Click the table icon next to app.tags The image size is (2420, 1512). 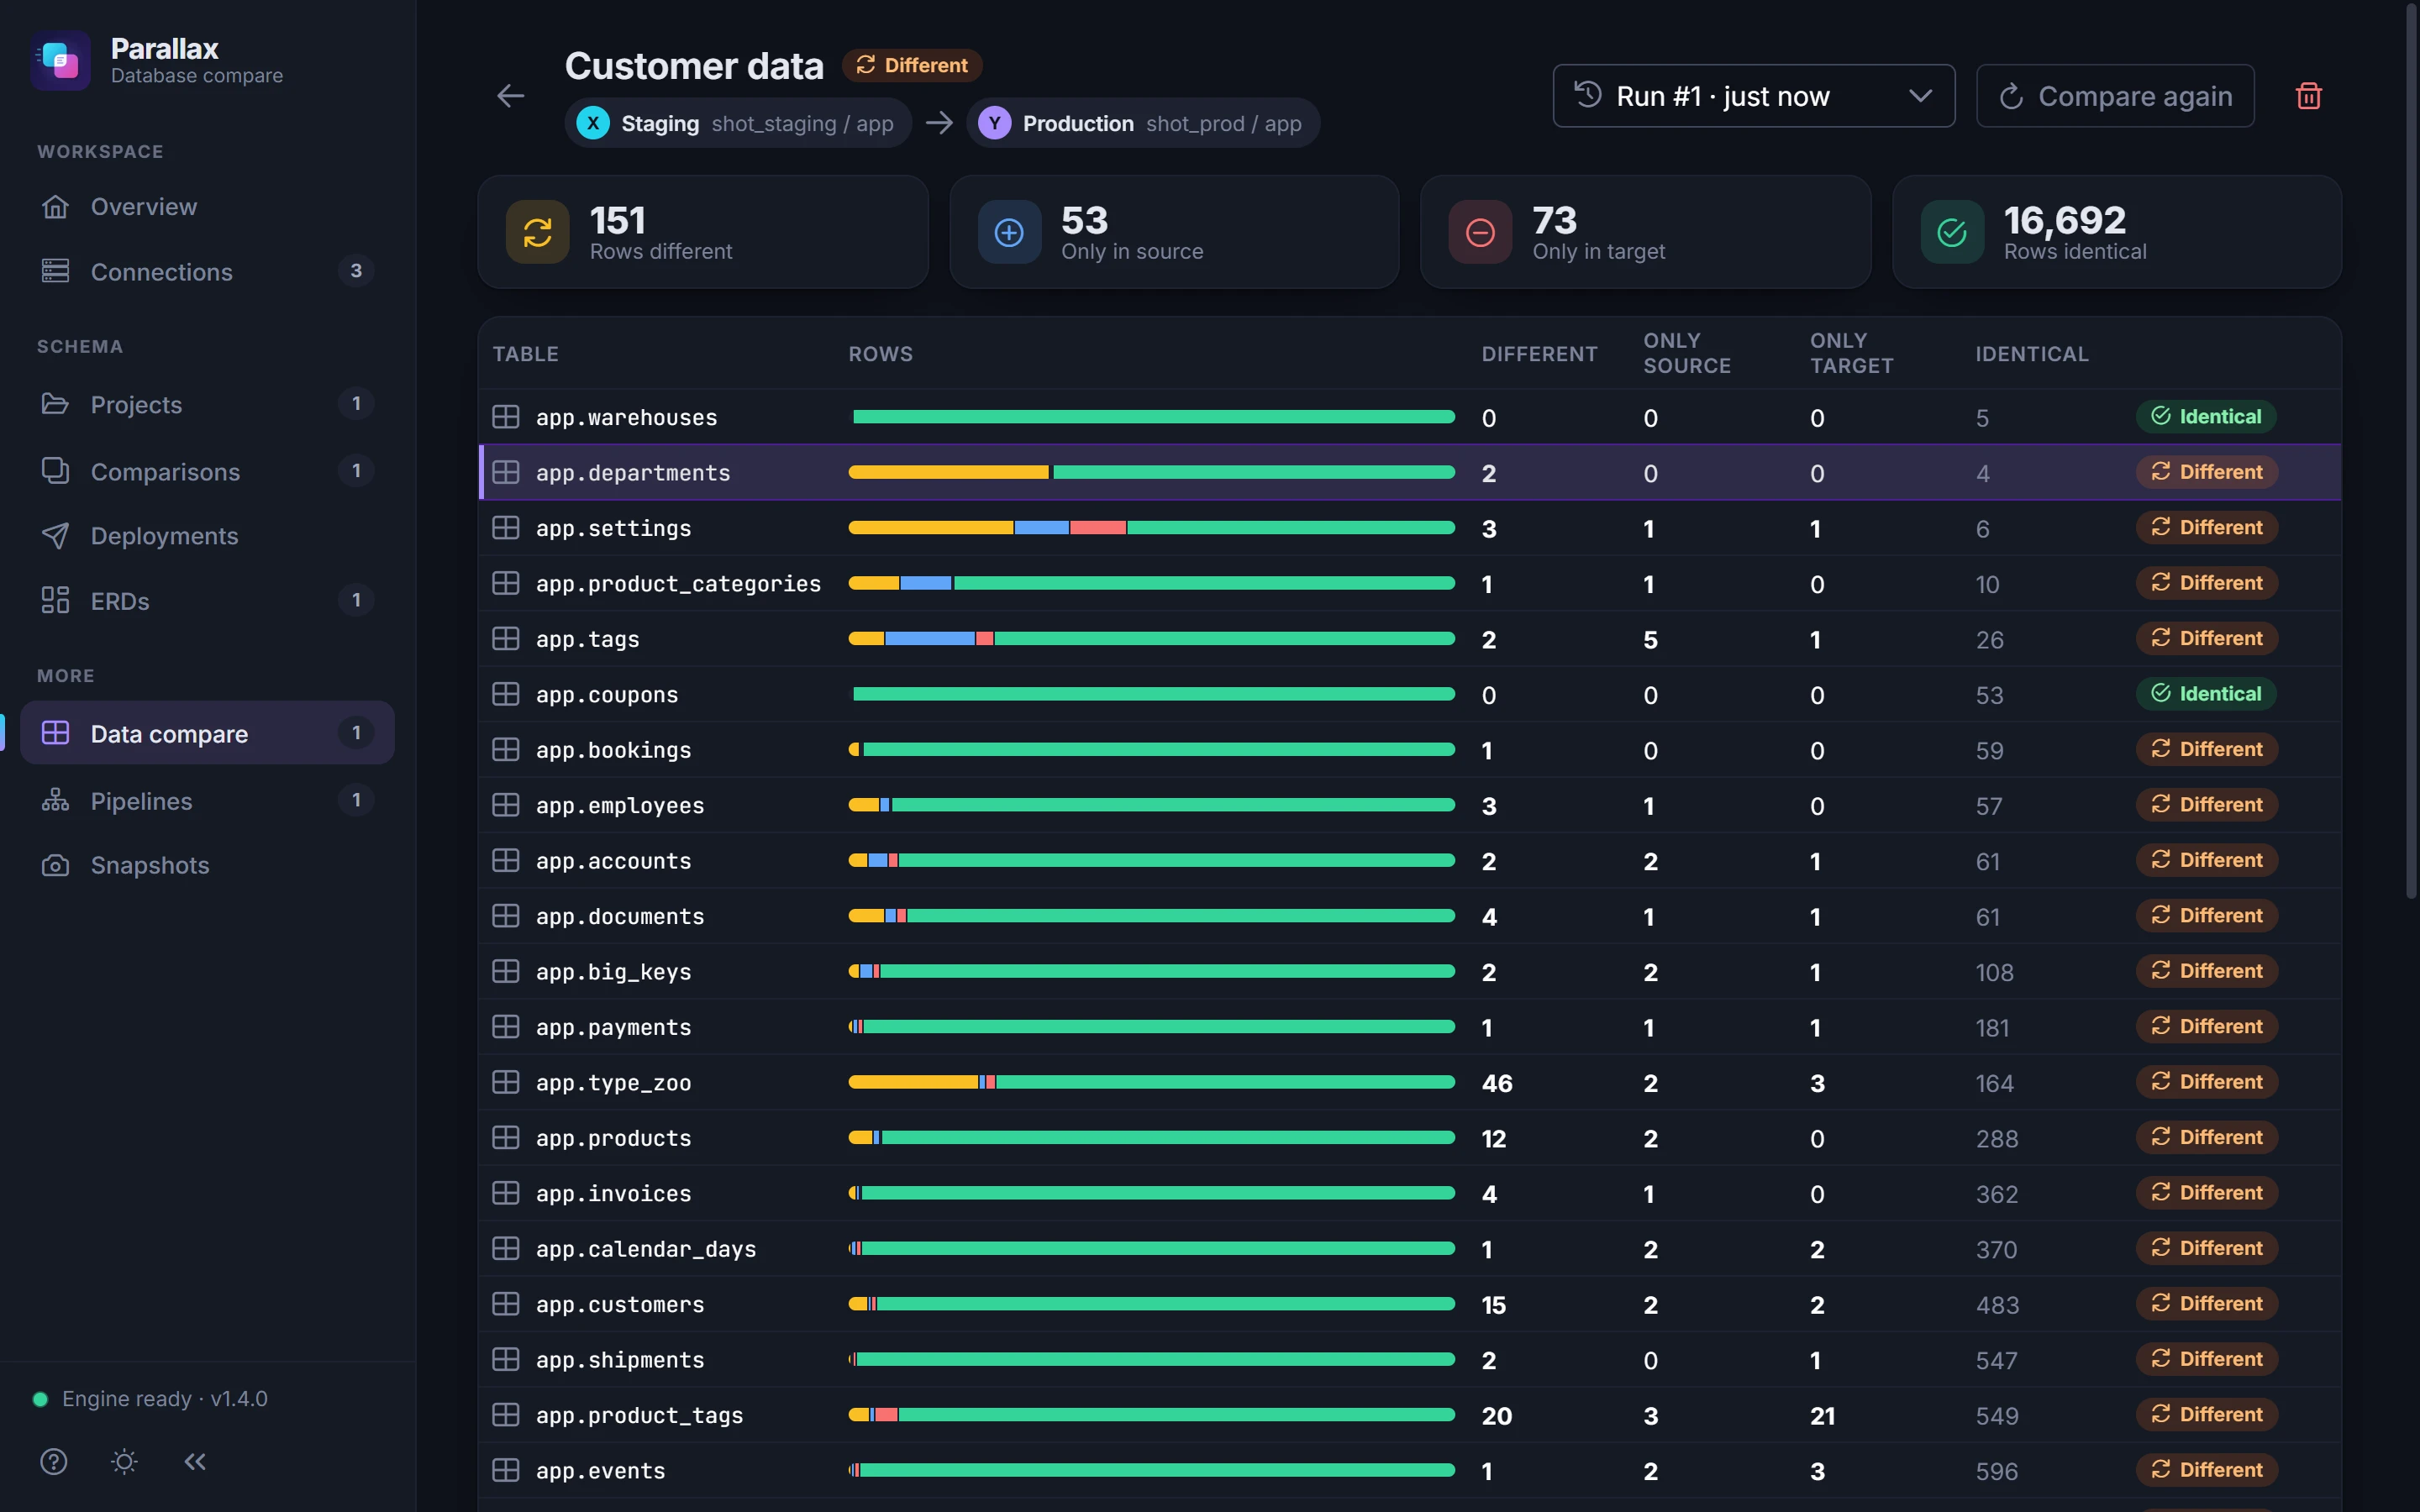click(506, 638)
